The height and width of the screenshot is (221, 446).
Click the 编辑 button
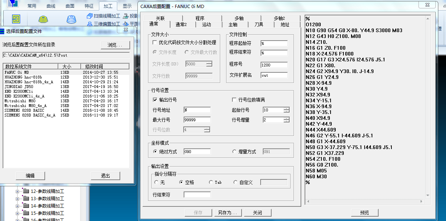coord(30,176)
